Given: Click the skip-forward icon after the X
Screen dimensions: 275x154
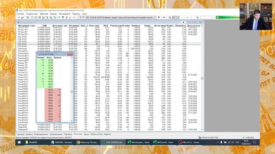Looking at the screenshot, I should (x=164, y=18).
